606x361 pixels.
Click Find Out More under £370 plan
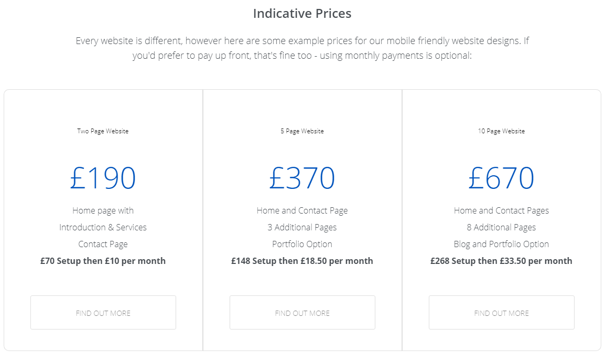[302, 313]
